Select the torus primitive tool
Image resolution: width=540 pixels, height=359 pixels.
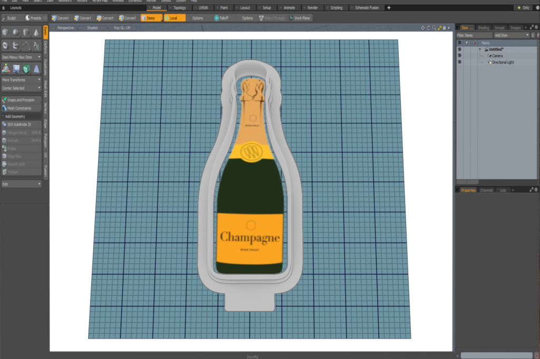6,46
